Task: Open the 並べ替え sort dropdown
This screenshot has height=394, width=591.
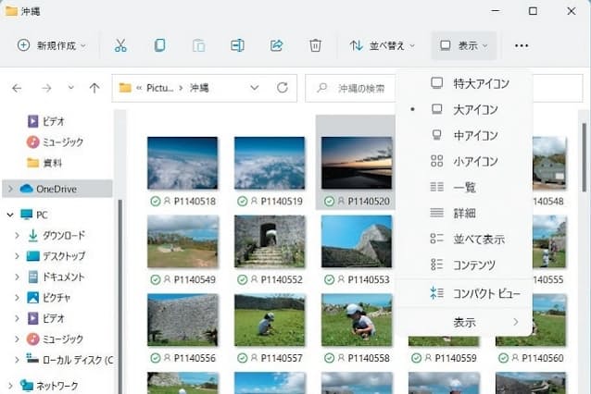Action: pyautogui.click(x=382, y=45)
